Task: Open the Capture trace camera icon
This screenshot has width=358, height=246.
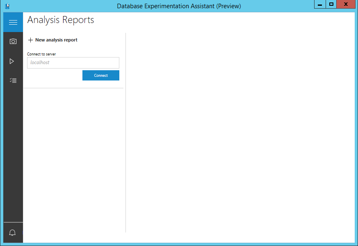Action: pyautogui.click(x=13, y=41)
